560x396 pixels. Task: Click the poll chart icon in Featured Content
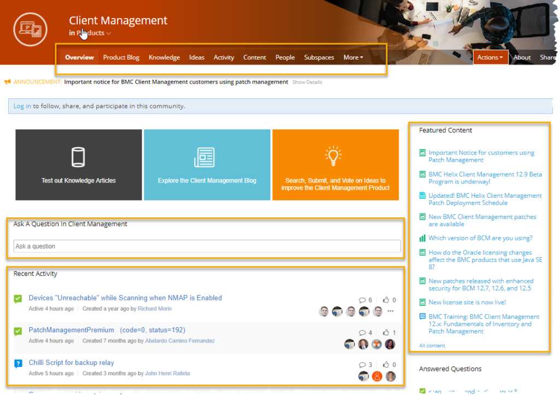pyautogui.click(x=422, y=238)
